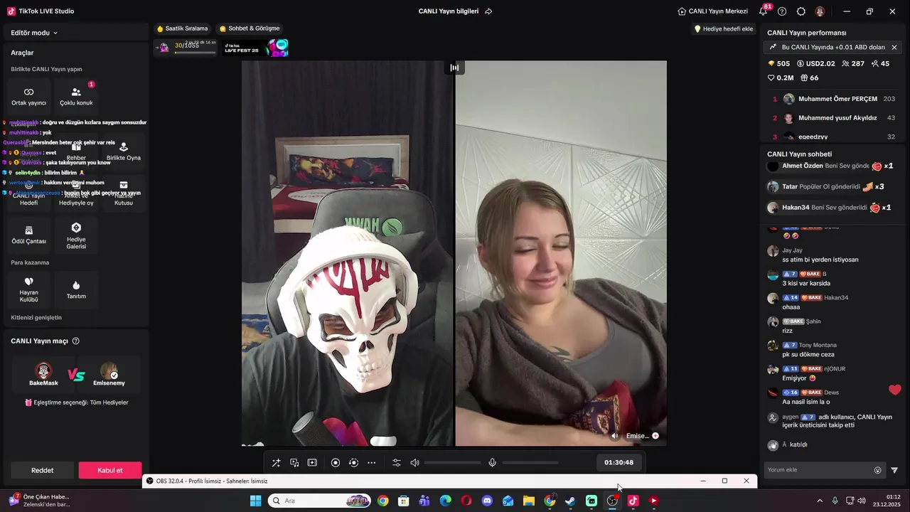This screenshot has height=512, width=910.
Task: Dismiss the +0.01 ABD doları banner
Action: tap(894, 47)
